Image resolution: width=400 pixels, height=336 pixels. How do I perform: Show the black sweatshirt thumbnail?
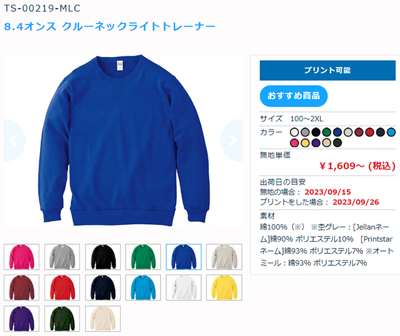pos(102,257)
